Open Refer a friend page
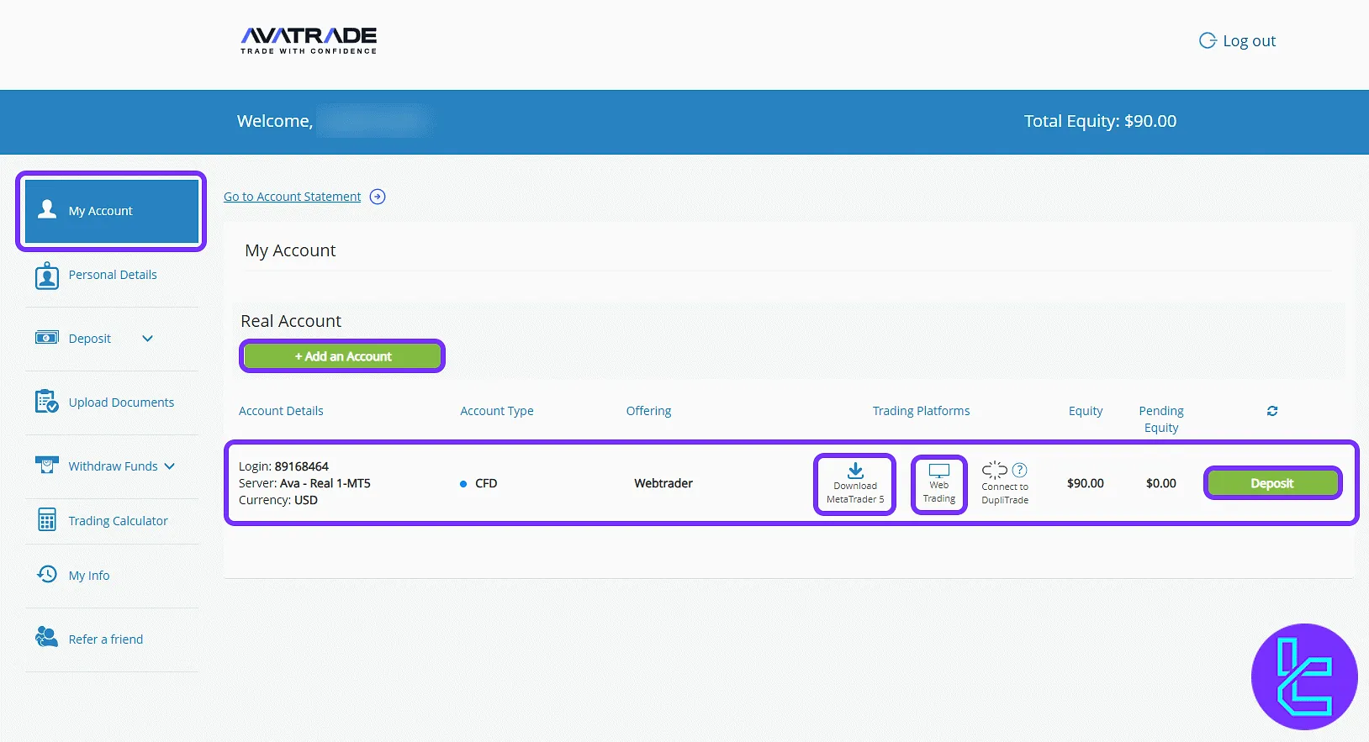The height and width of the screenshot is (742, 1369). click(106, 639)
